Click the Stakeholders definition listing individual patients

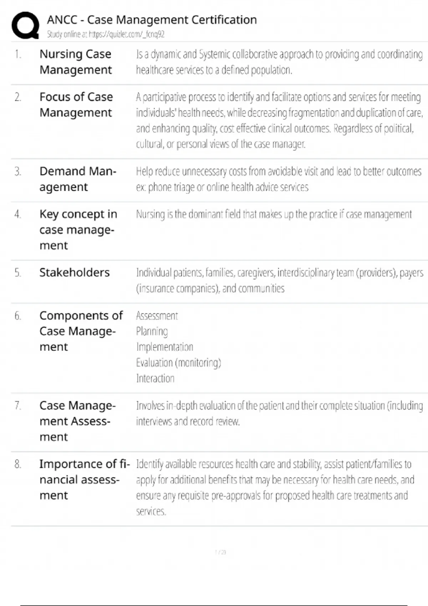(279, 280)
